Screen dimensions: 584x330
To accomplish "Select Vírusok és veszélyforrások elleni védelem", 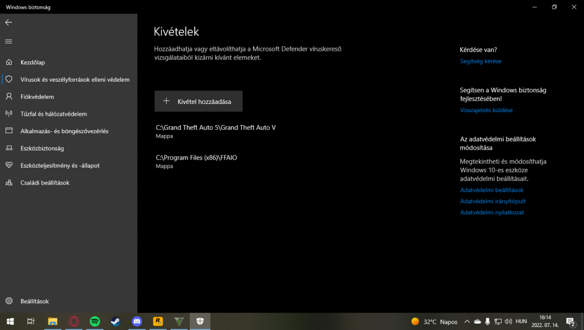I will click(68, 79).
